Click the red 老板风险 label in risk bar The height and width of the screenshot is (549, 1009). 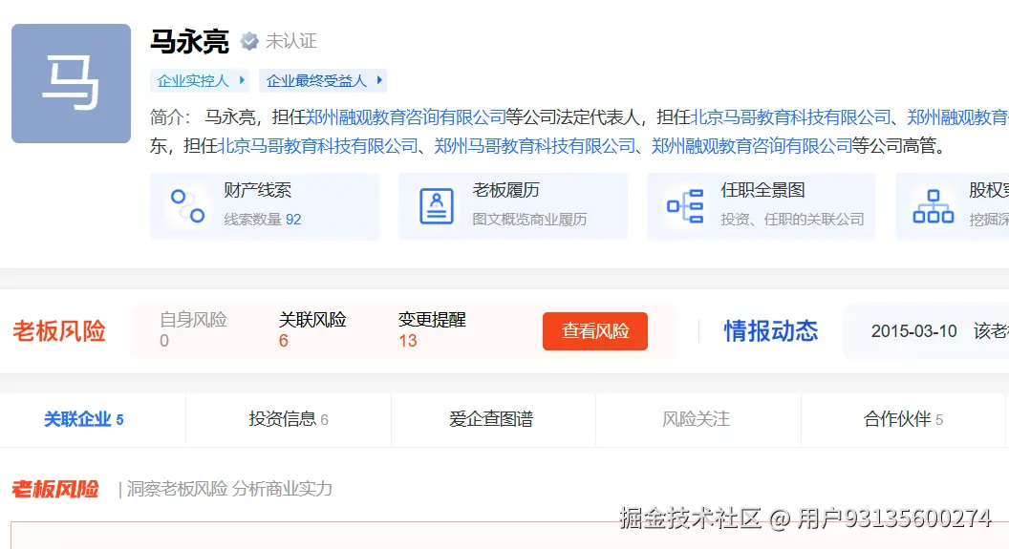click(x=59, y=331)
